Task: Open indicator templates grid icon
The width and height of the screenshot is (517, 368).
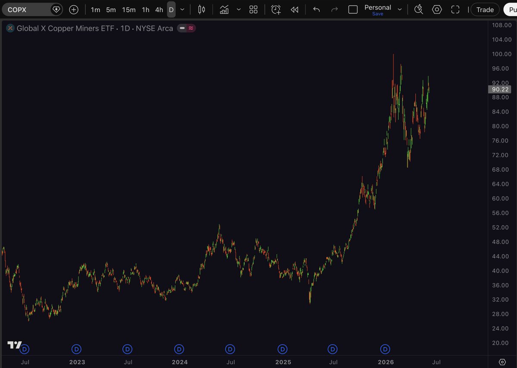Action: coord(253,9)
